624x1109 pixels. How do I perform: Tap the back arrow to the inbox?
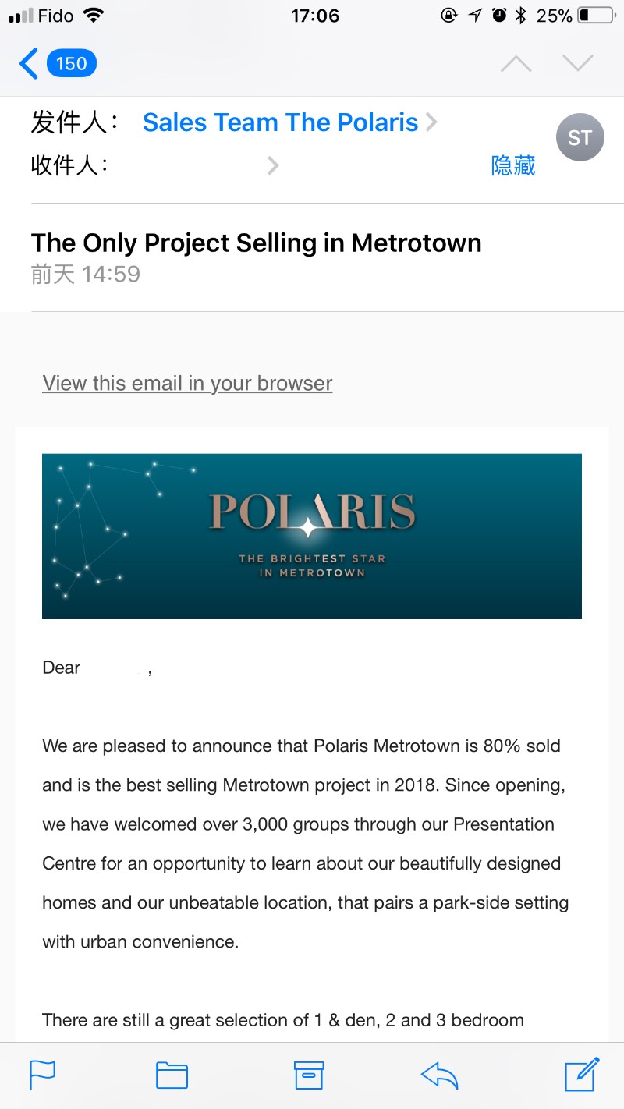pos(28,63)
